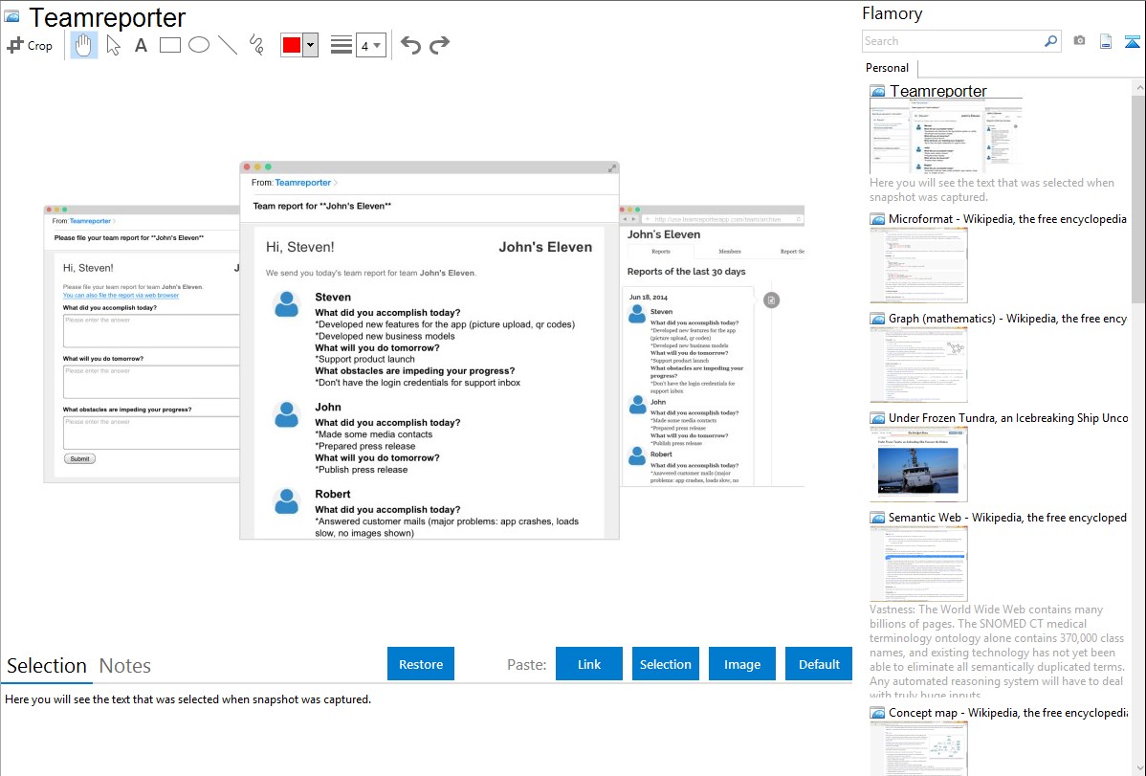Click the Restore button

[421, 664]
